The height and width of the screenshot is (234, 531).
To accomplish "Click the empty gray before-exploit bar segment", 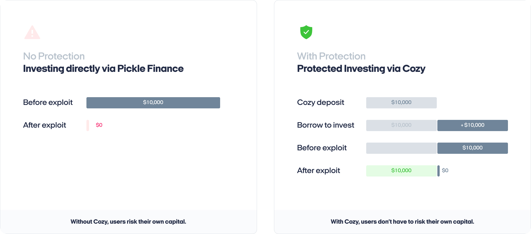I will [401, 148].
